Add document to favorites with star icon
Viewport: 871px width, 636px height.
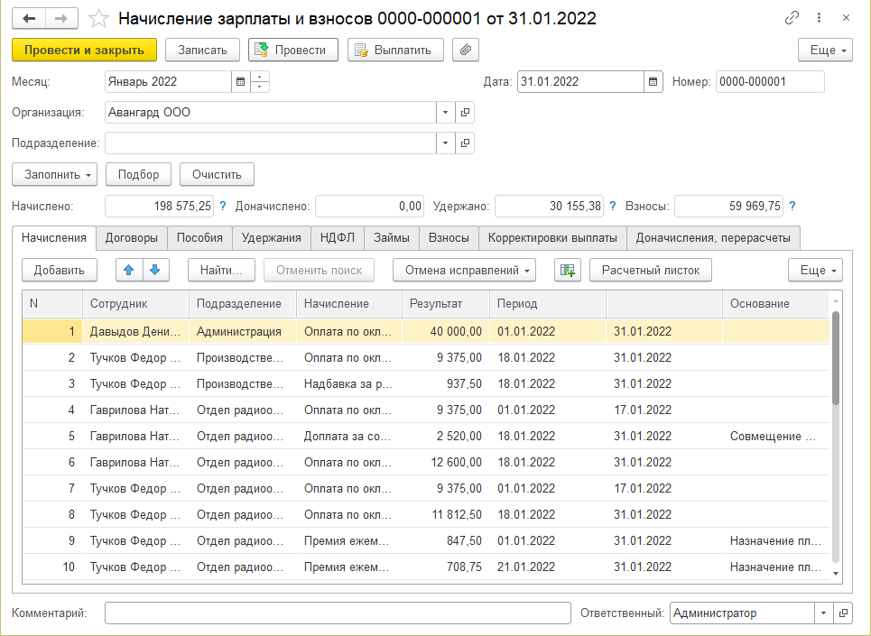100,19
